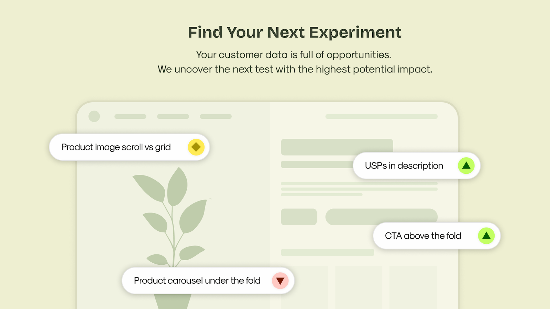The width and height of the screenshot is (550, 309).
Task: Click the long search bar placeholder in header
Action: point(382,116)
